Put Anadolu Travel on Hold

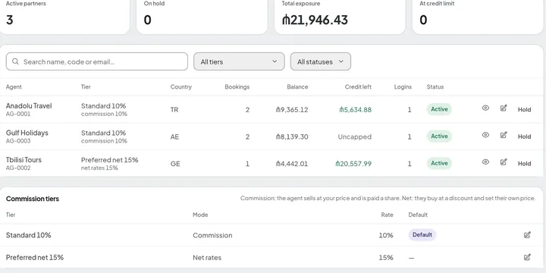pyautogui.click(x=524, y=109)
